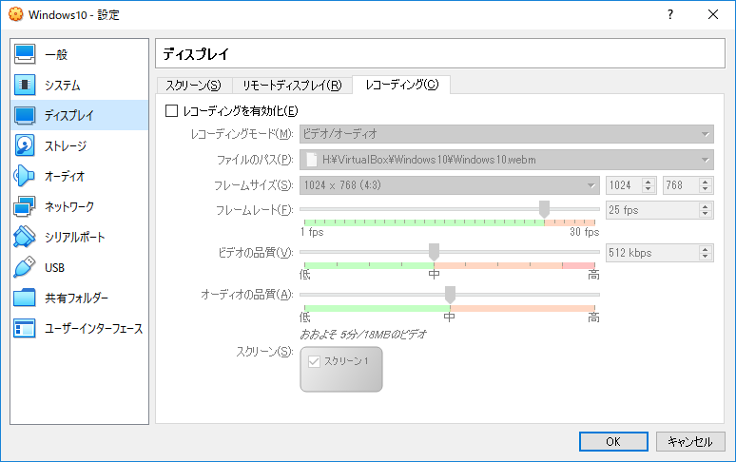Open the フレームサイズ 1024 x 768 dropdown

(449, 185)
